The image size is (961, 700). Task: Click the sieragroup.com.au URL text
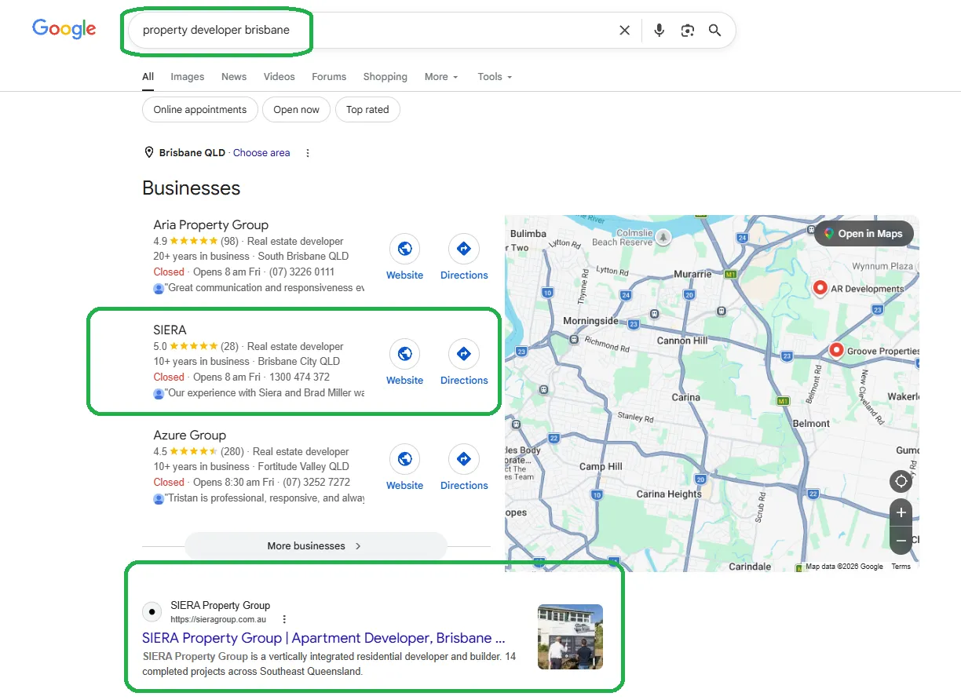coord(218,620)
